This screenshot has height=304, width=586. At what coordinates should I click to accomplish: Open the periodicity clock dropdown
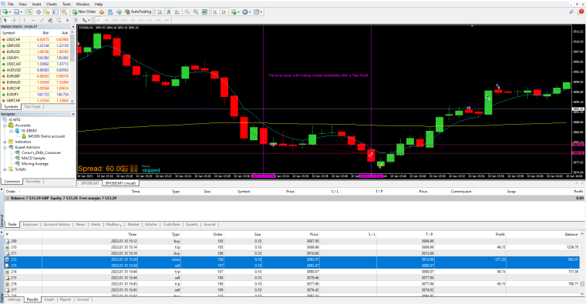pyautogui.click(x=246, y=12)
